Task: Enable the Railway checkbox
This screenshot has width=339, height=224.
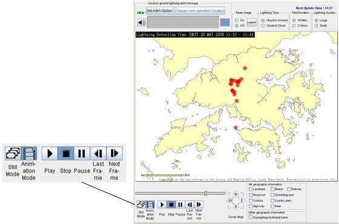Action: pos(289,189)
